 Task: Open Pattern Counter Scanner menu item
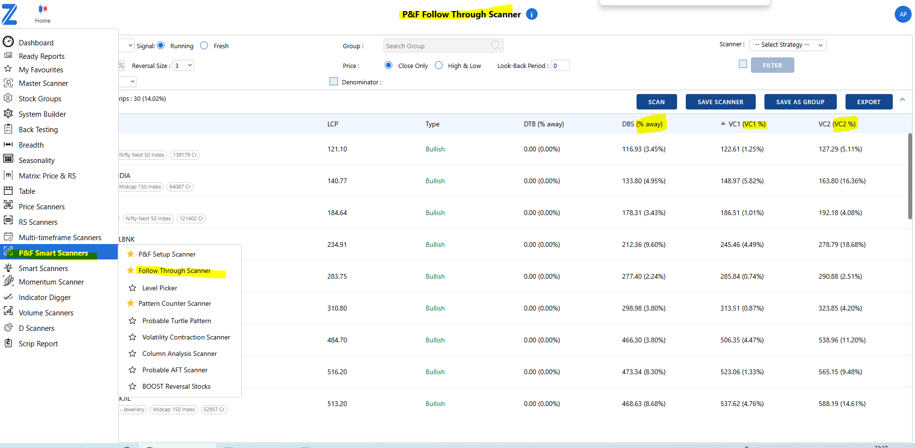[175, 303]
